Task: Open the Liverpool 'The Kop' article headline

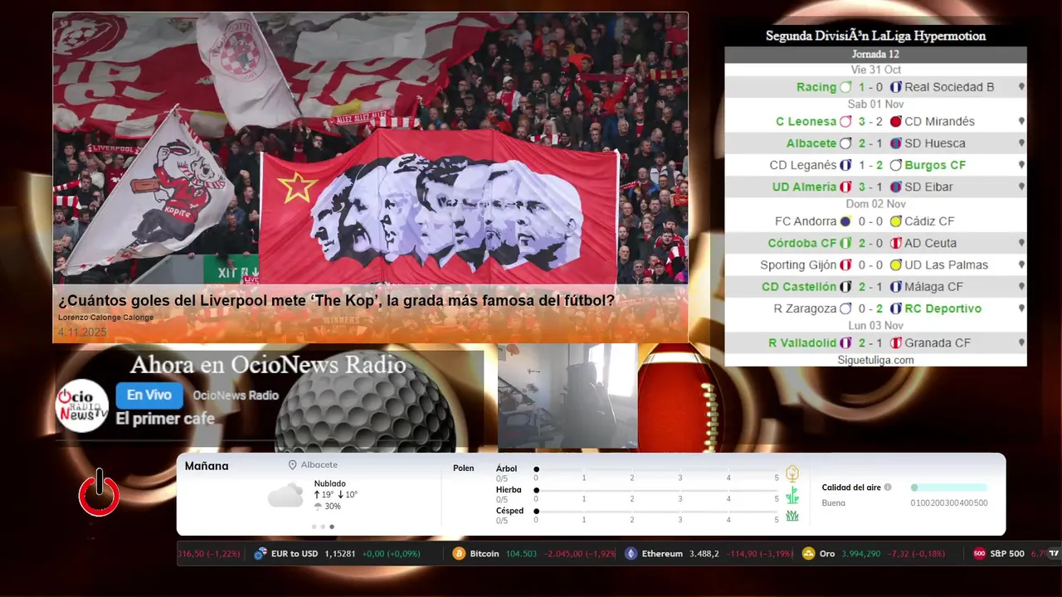Action: 336,300
